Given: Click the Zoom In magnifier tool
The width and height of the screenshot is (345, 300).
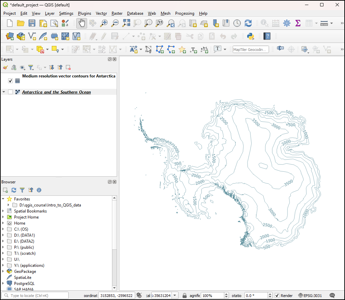Looking at the screenshot, I should click(104, 23).
